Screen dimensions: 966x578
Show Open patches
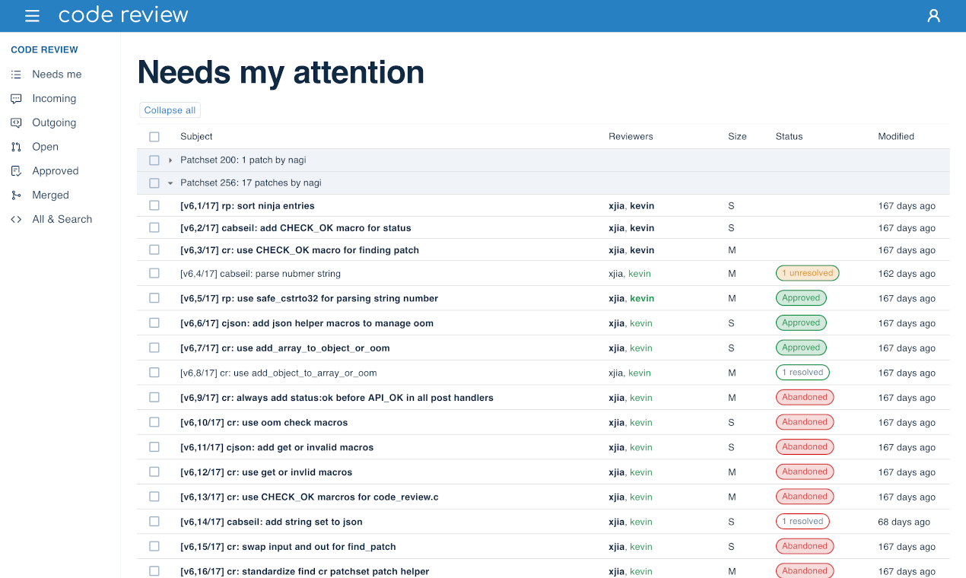(45, 147)
